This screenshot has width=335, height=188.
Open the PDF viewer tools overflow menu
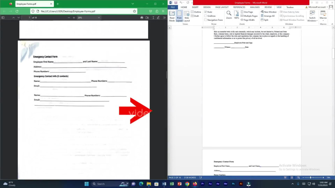[164, 18]
